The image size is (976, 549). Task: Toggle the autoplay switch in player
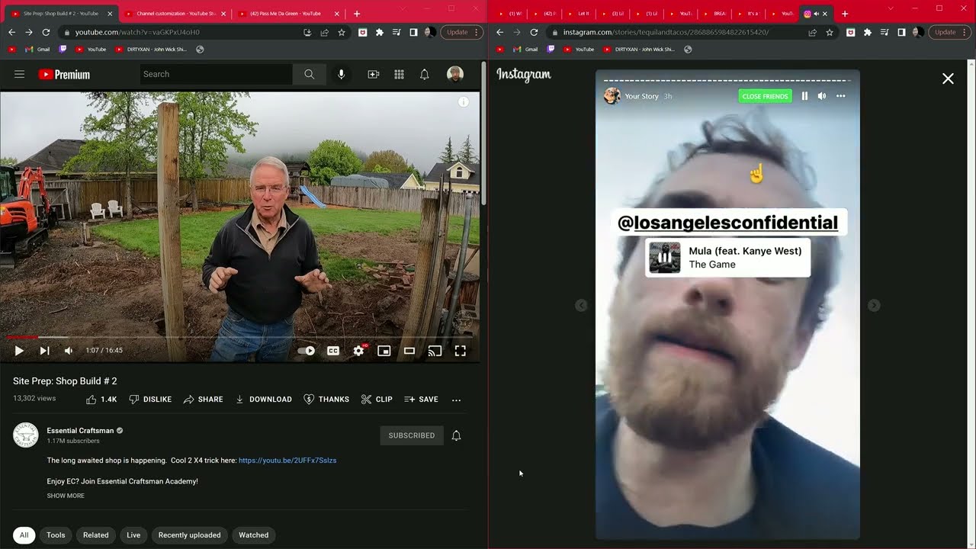coord(307,351)
